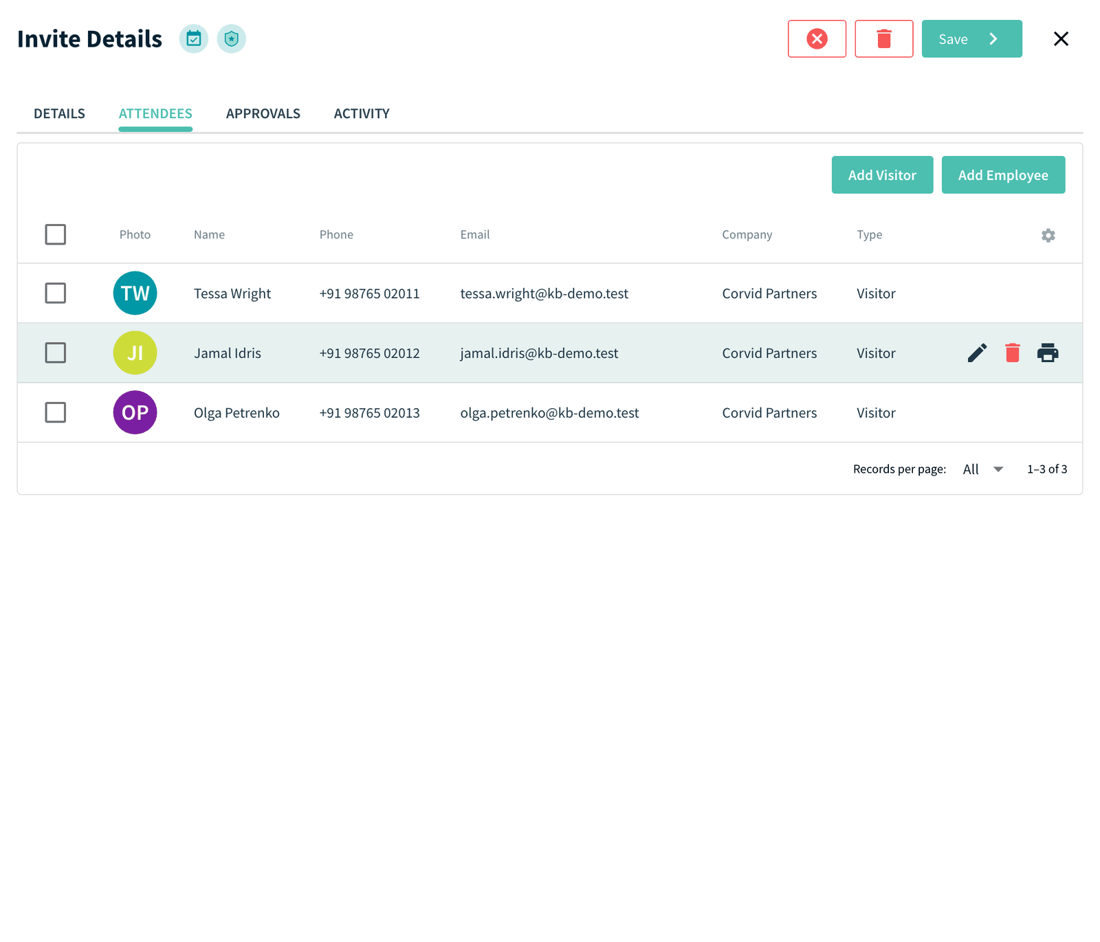The image size is (1100, 942).
Task: Check the box for Jamal Idris
Action: 55,352
